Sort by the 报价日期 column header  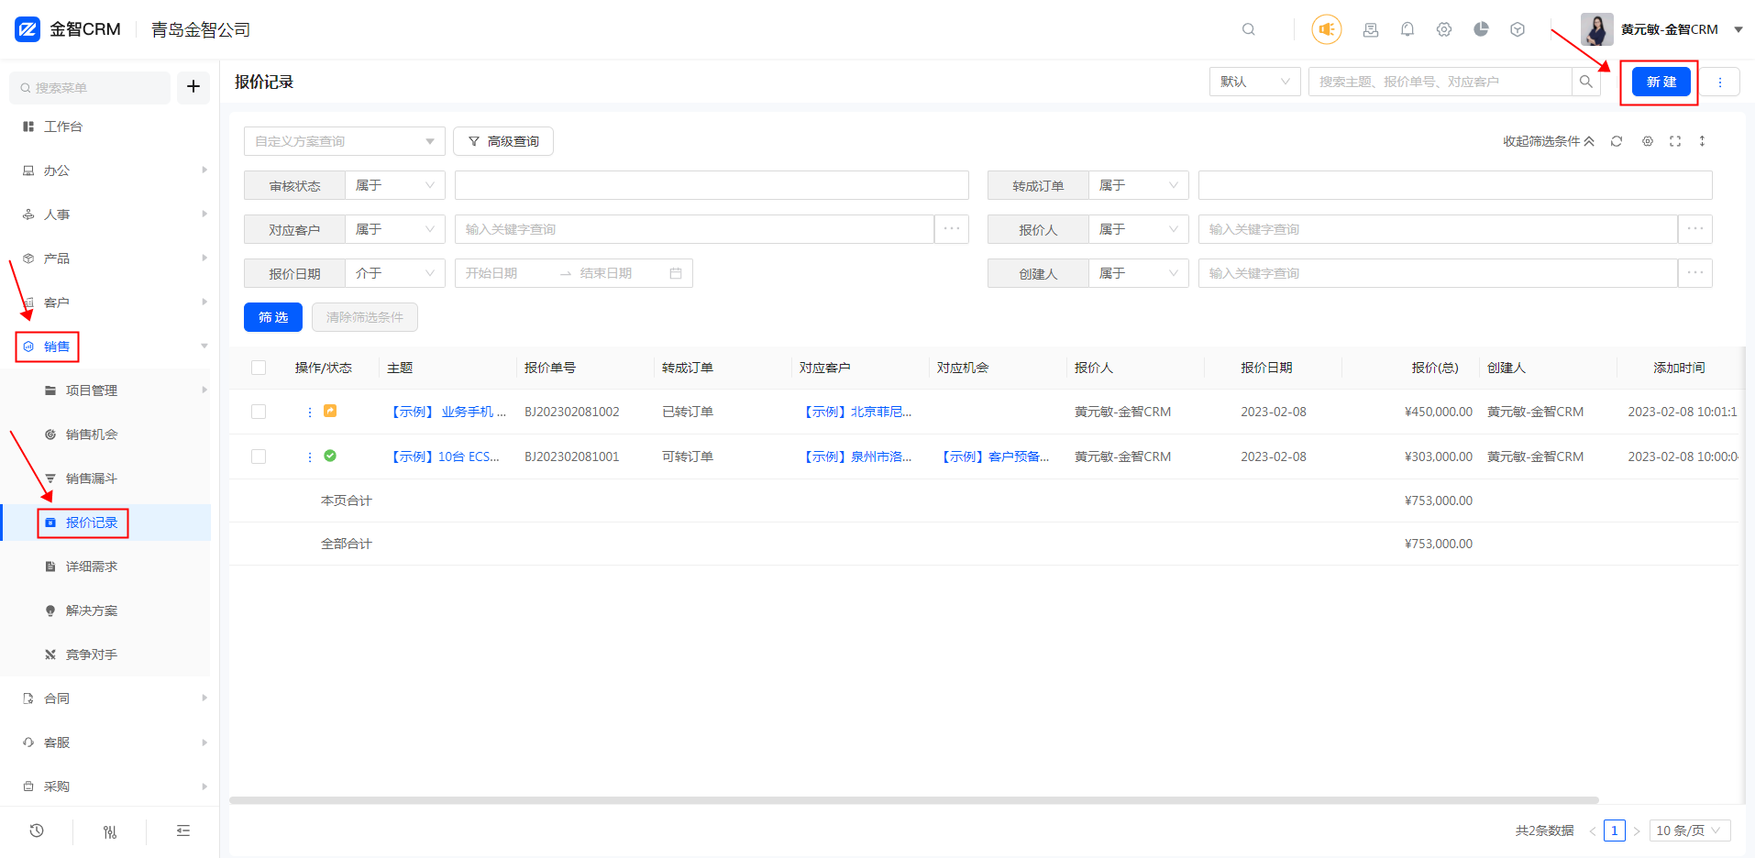tap(1266, 368)
